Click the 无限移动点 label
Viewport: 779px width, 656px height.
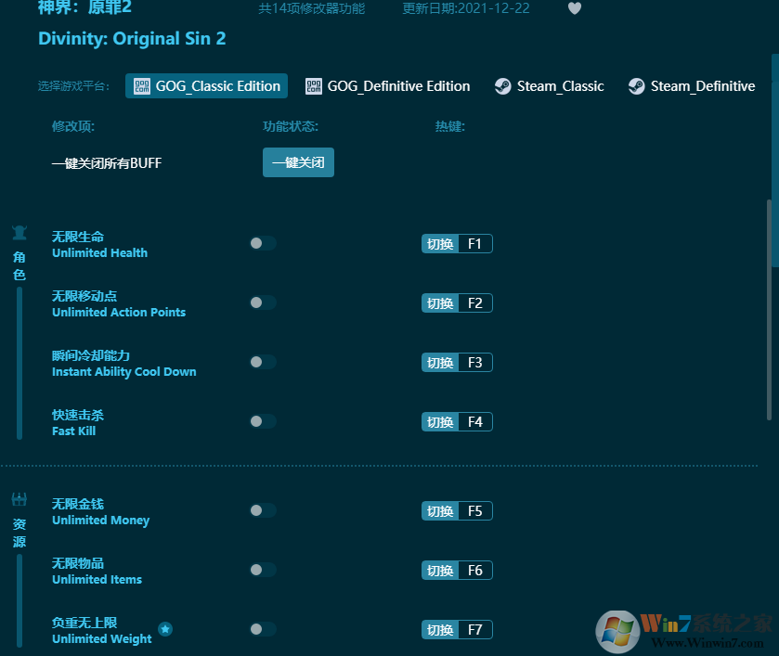84,296
